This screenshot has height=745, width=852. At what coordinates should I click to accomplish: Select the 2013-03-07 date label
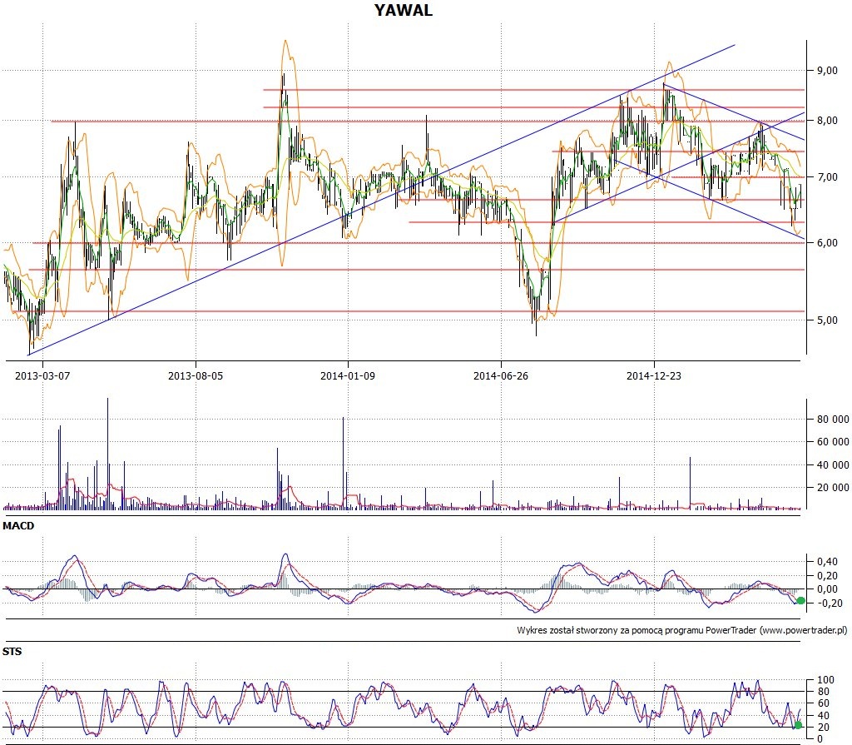point(42,375)
